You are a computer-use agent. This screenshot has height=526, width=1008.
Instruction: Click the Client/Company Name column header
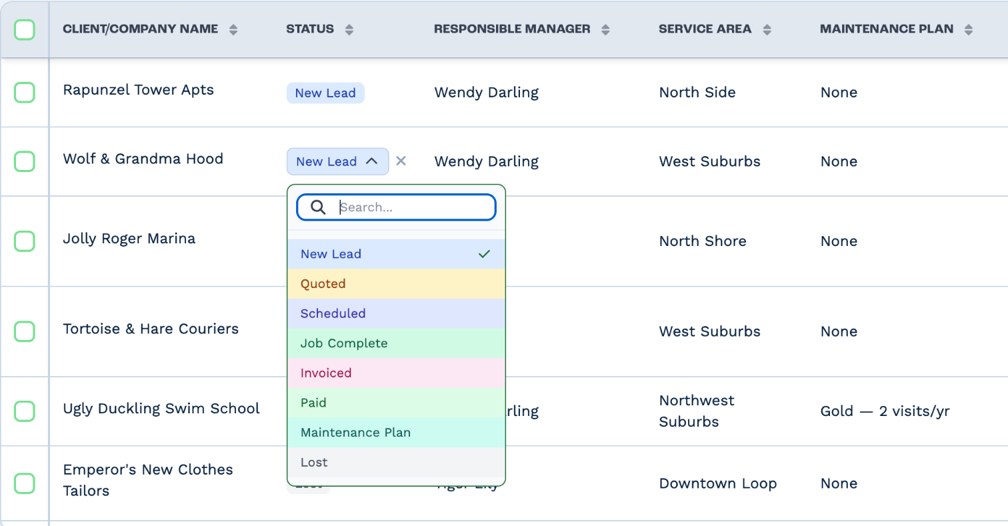(x=140, y=29)
